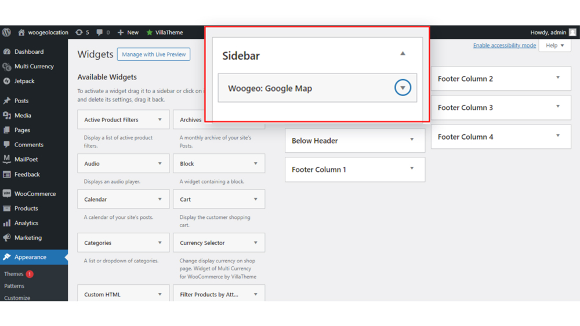The width and height of the screenshot is (580, 326).
Task: Open the Audio widget dropdown
Action: [160, 163]
